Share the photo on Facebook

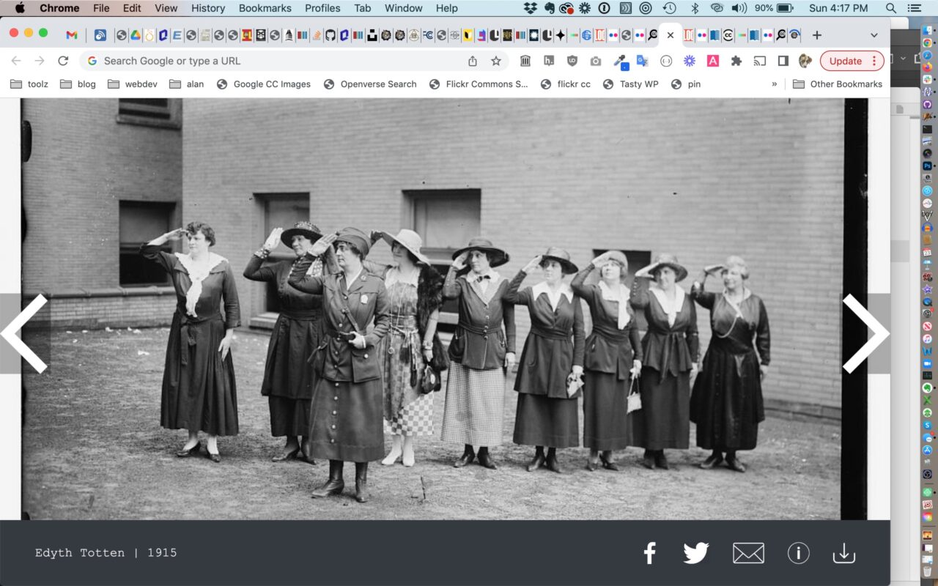coord(649,553)
